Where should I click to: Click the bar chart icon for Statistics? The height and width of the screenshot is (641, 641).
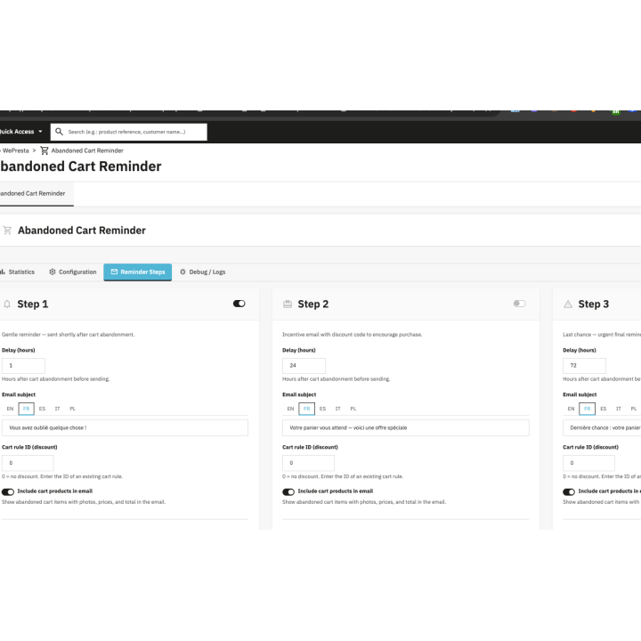(3, 272)
